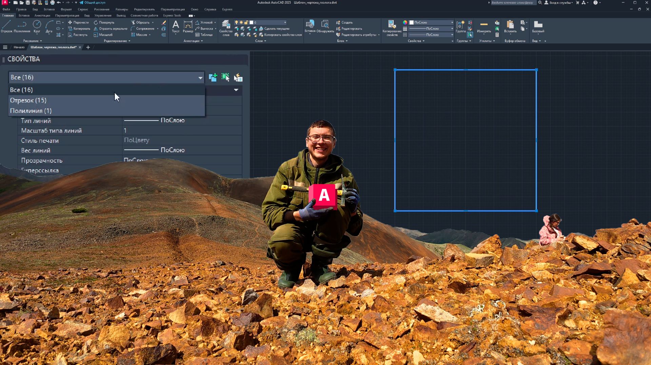
Task: Click Сделать текущим layer button
Action: 274,28
